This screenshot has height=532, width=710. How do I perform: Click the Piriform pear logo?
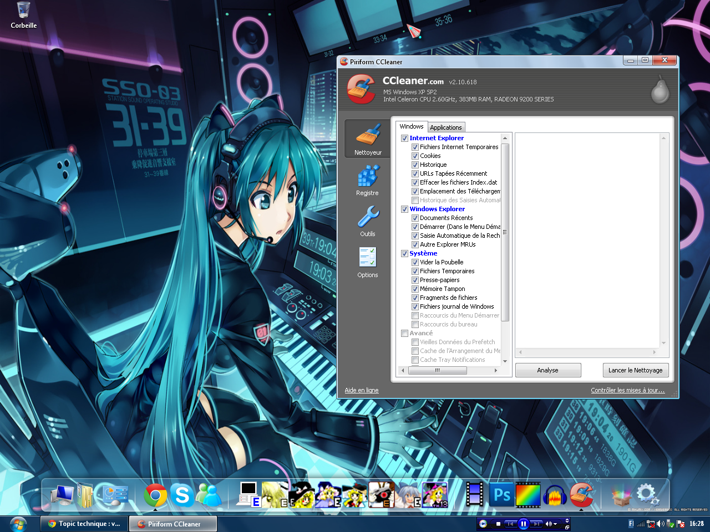click(x=660, y=89)
